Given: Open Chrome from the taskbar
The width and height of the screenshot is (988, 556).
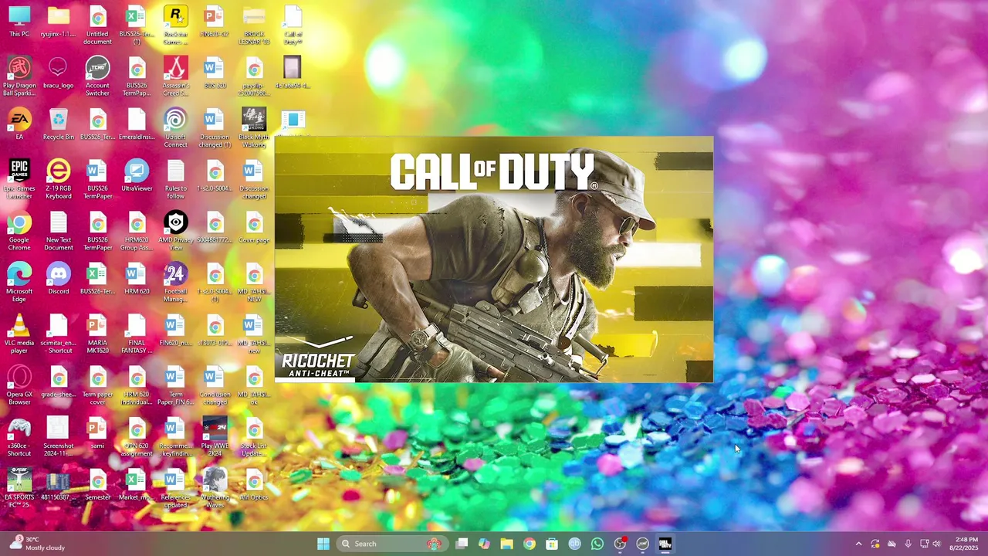Looking at the screenshot, I should point(530,544).
